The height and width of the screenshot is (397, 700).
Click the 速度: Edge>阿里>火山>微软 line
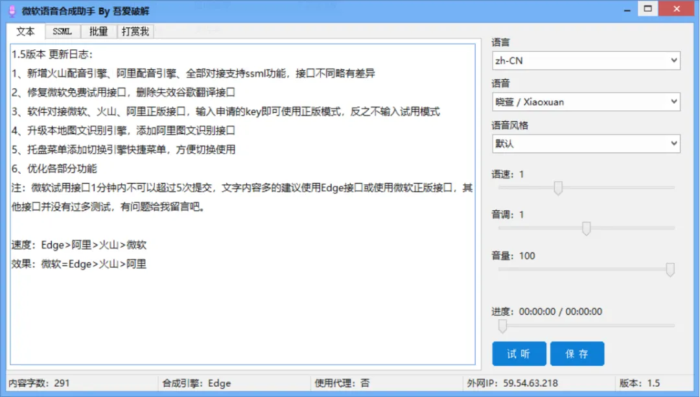(79, 245)
